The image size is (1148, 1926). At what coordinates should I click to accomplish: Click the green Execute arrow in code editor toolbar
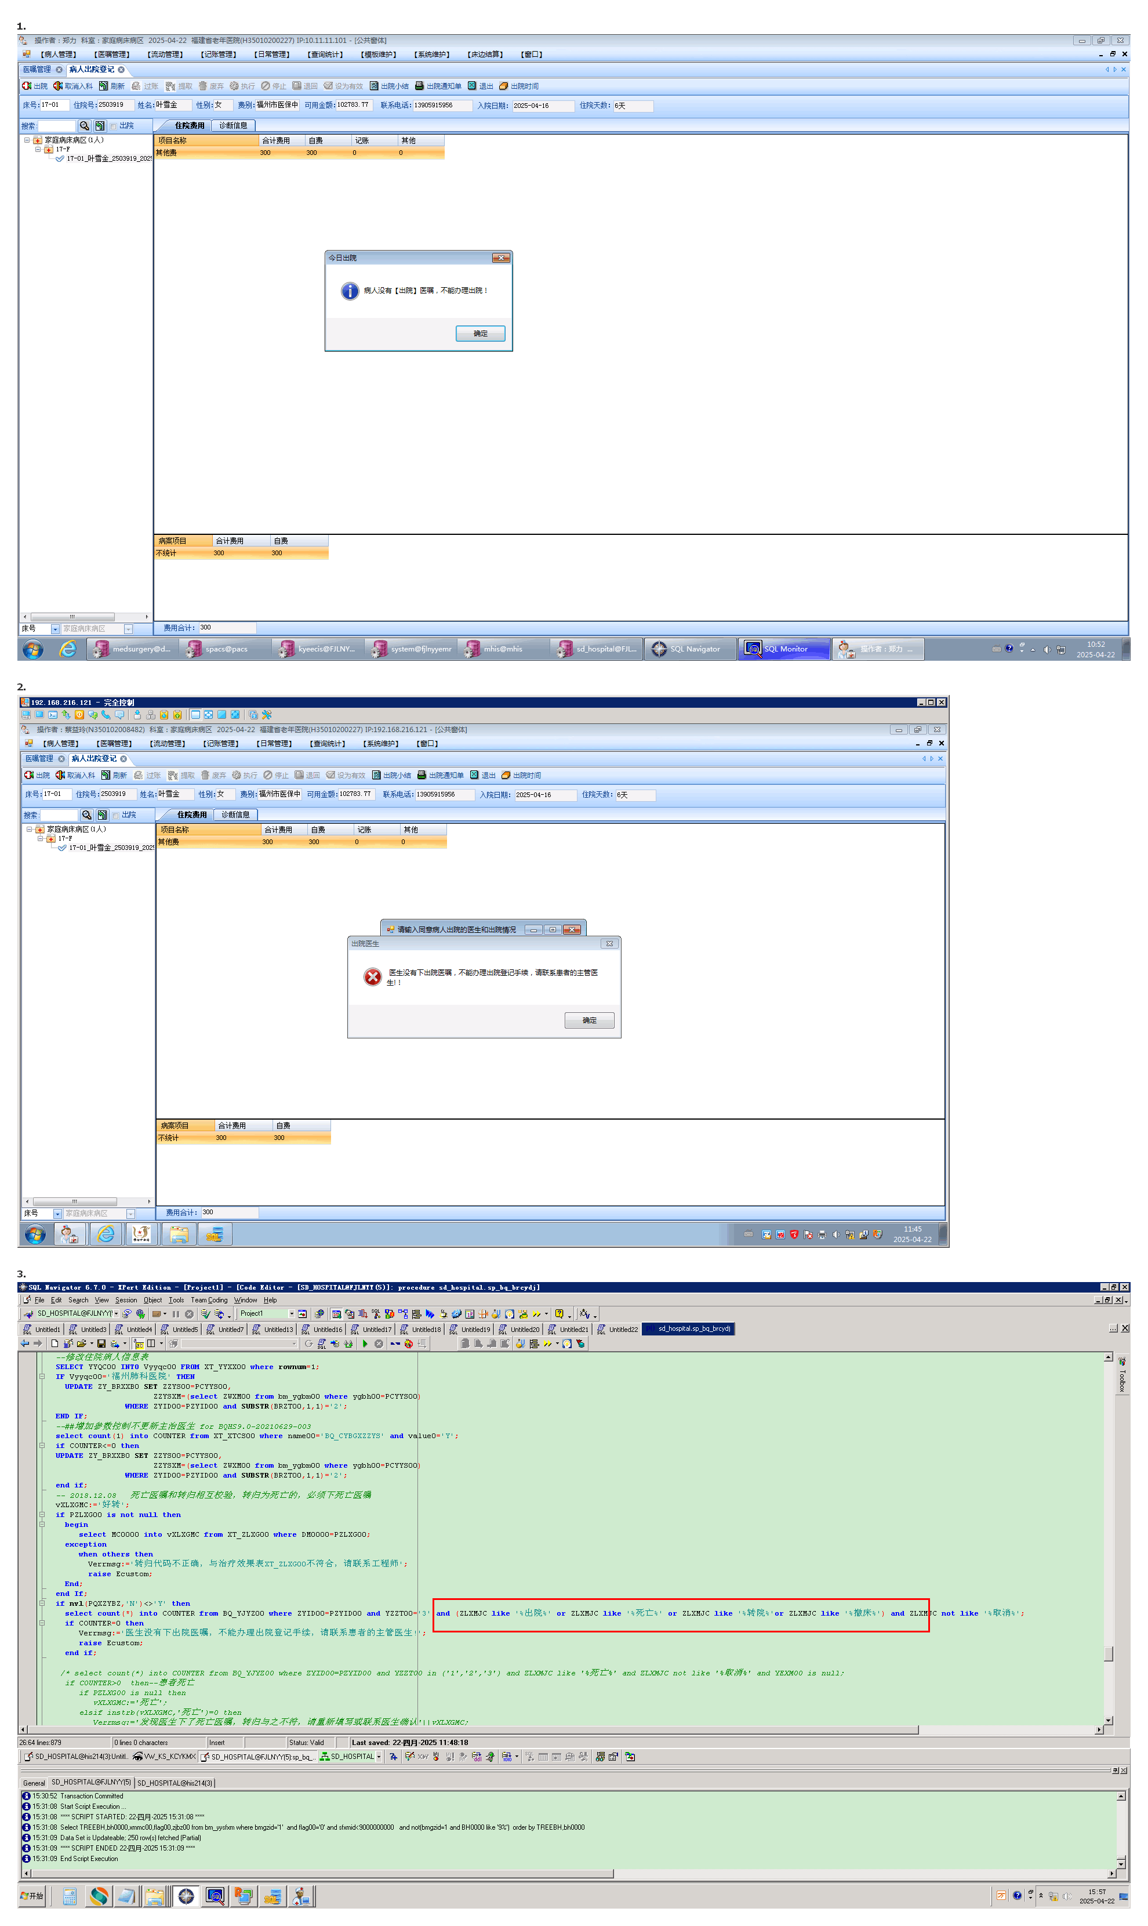(365, 1344)
